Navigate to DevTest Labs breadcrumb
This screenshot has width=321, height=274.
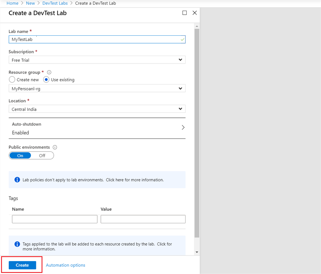tap(55, 3)
